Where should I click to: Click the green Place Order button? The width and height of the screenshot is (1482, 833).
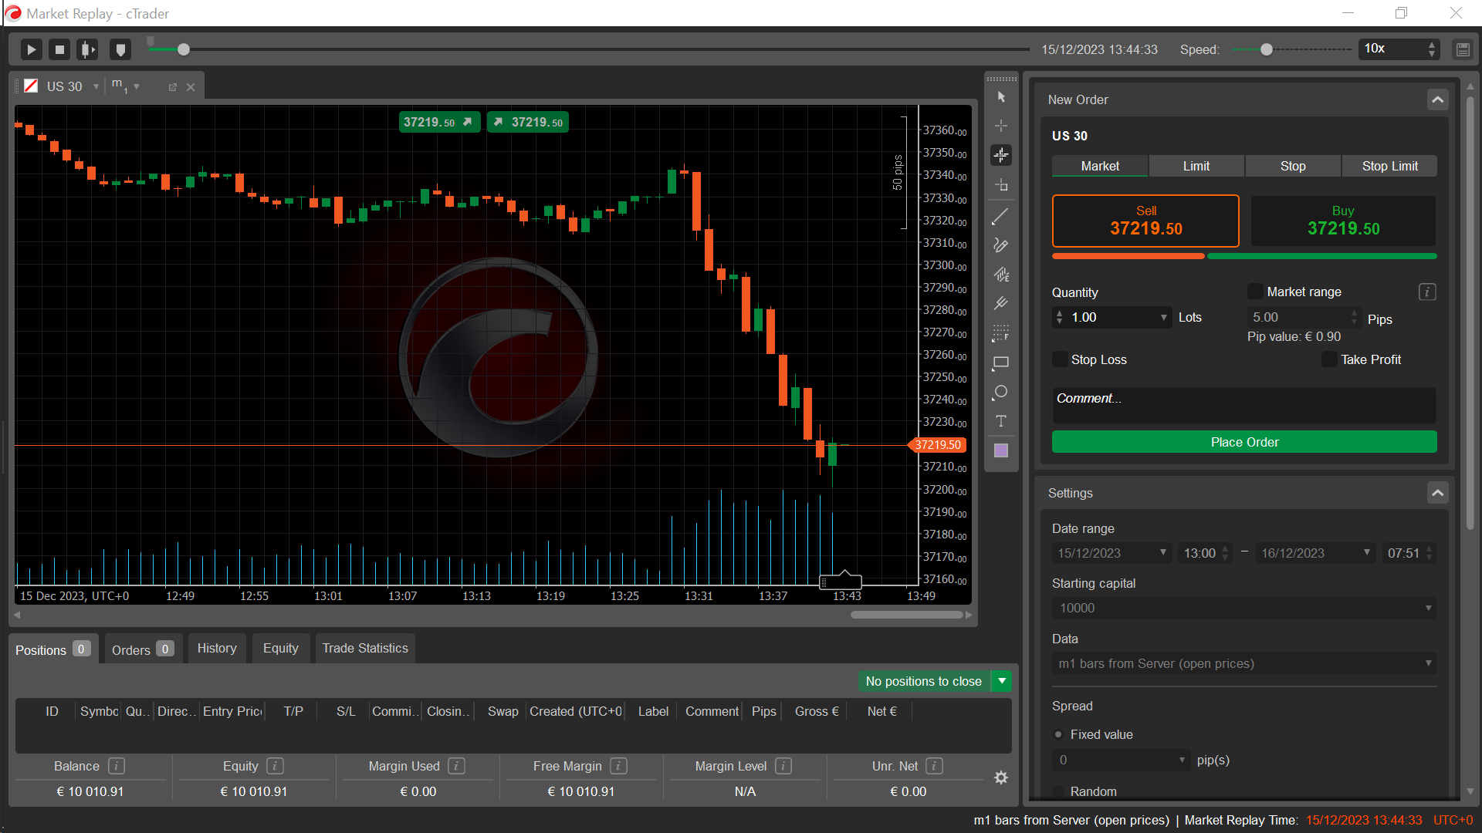point(1244,442)
